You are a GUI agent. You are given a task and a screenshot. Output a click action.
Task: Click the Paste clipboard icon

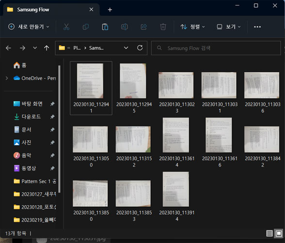pos(105,27)
